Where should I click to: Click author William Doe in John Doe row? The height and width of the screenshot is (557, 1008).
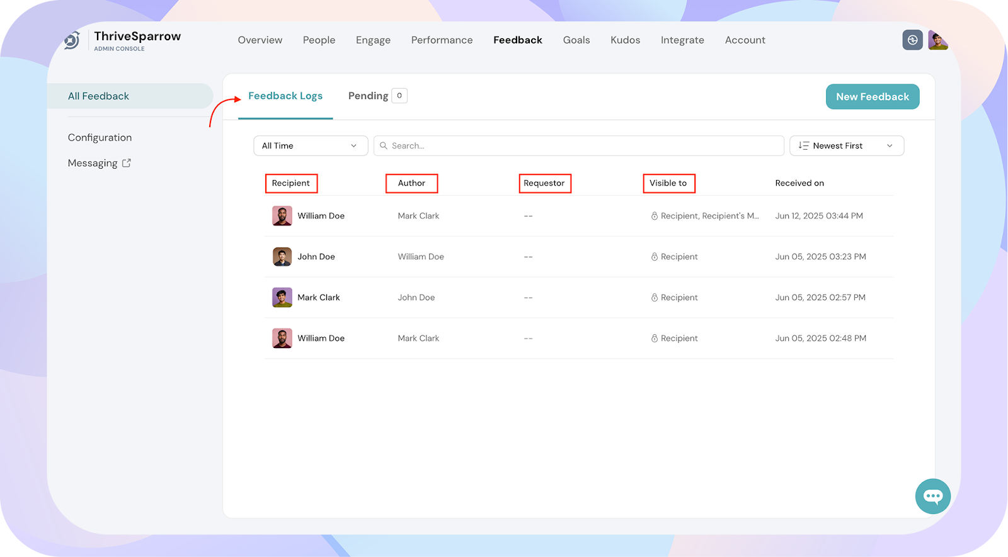click(x=421, y=257)
